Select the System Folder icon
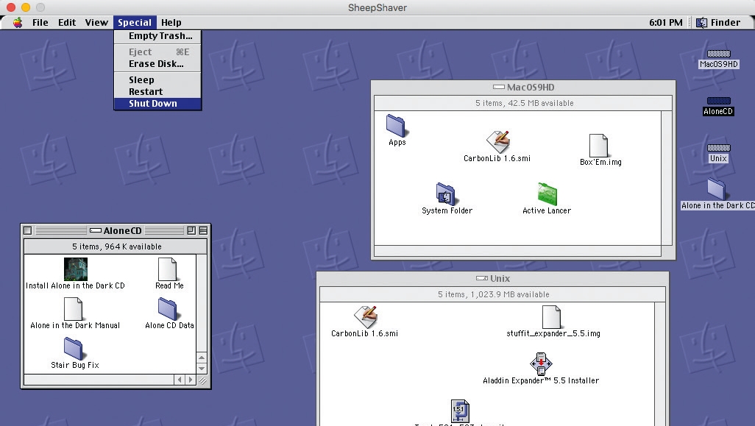 446,194
